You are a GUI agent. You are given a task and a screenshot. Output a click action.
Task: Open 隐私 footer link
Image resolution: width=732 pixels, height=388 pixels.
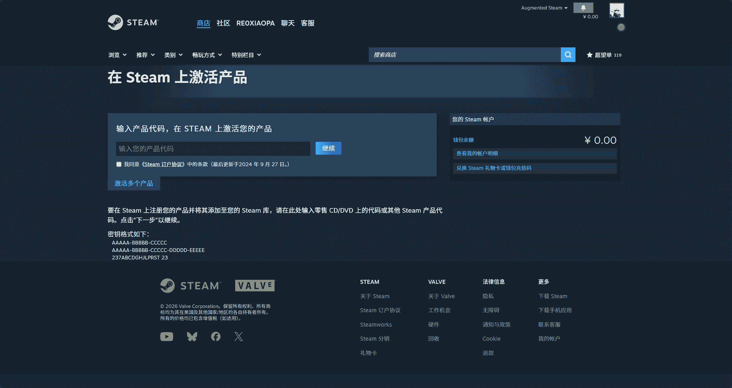(488, 296)
